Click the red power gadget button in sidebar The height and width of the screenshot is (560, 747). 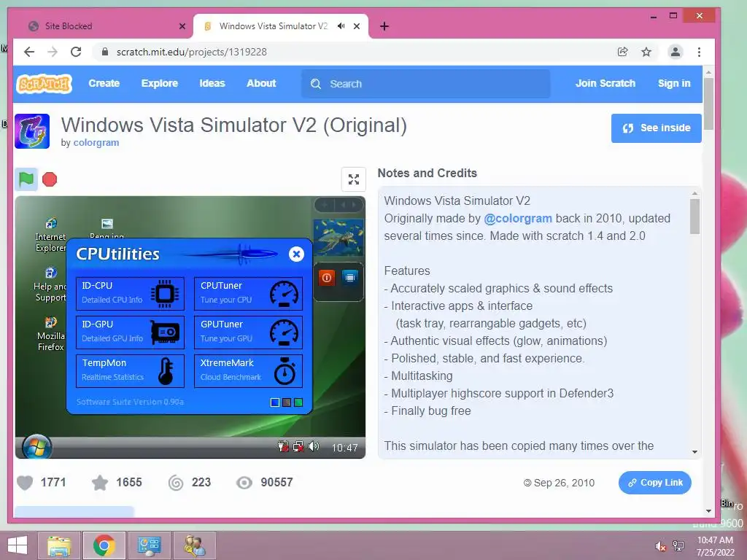(327, 278)
